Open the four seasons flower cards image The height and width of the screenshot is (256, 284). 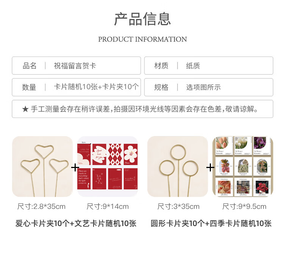(243, 166)
